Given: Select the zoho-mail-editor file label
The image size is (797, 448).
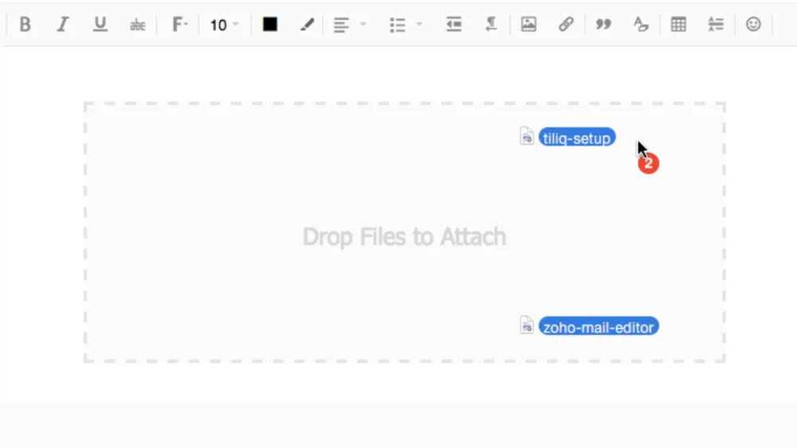Looking at the screenshot, I should point(599,326).
